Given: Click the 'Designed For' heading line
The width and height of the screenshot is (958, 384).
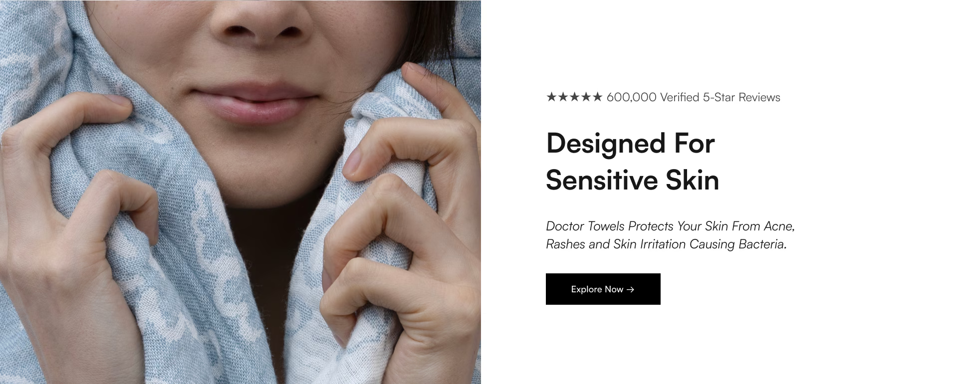Looking at the screenshot, I should [631, 144].
